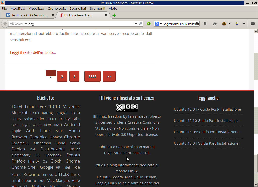The image size is (258, 187).
Task: Go to pagination page 3
Action: pyautogui.click(x=74, y=76)
